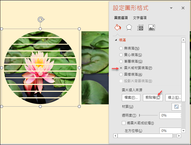
Task: Click the horizontal scrollbar left arrow
Action: [x=115, y=136]
